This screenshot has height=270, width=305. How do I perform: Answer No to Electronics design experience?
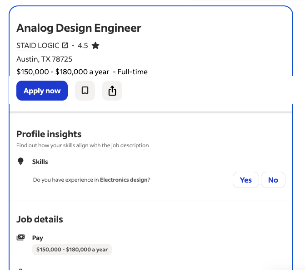click(273, 180)
